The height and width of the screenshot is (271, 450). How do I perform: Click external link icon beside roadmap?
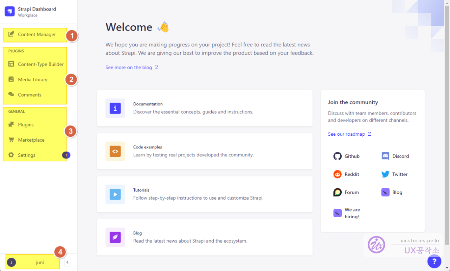point(369,134)
